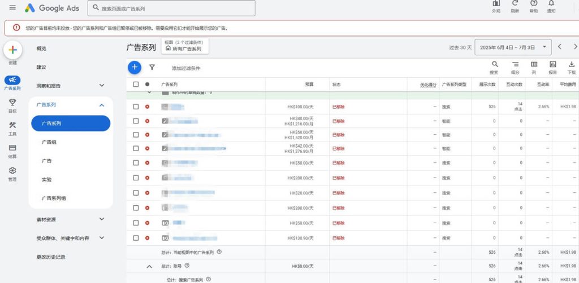Screen dimensions: 579x283
Task: Check the box for the HK$100.00/天 campaign row
Action: click(x=136, y=107)
